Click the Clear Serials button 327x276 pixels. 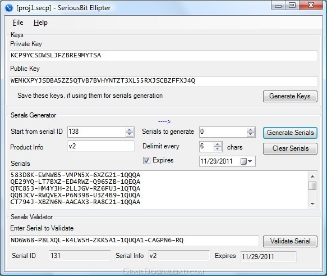[x=290, y=148]
